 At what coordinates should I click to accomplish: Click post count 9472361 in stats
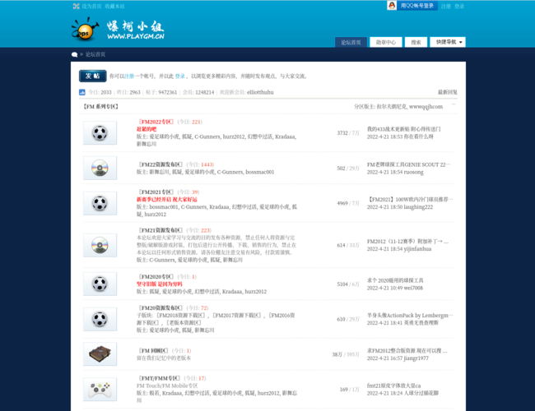click(167, 92)
